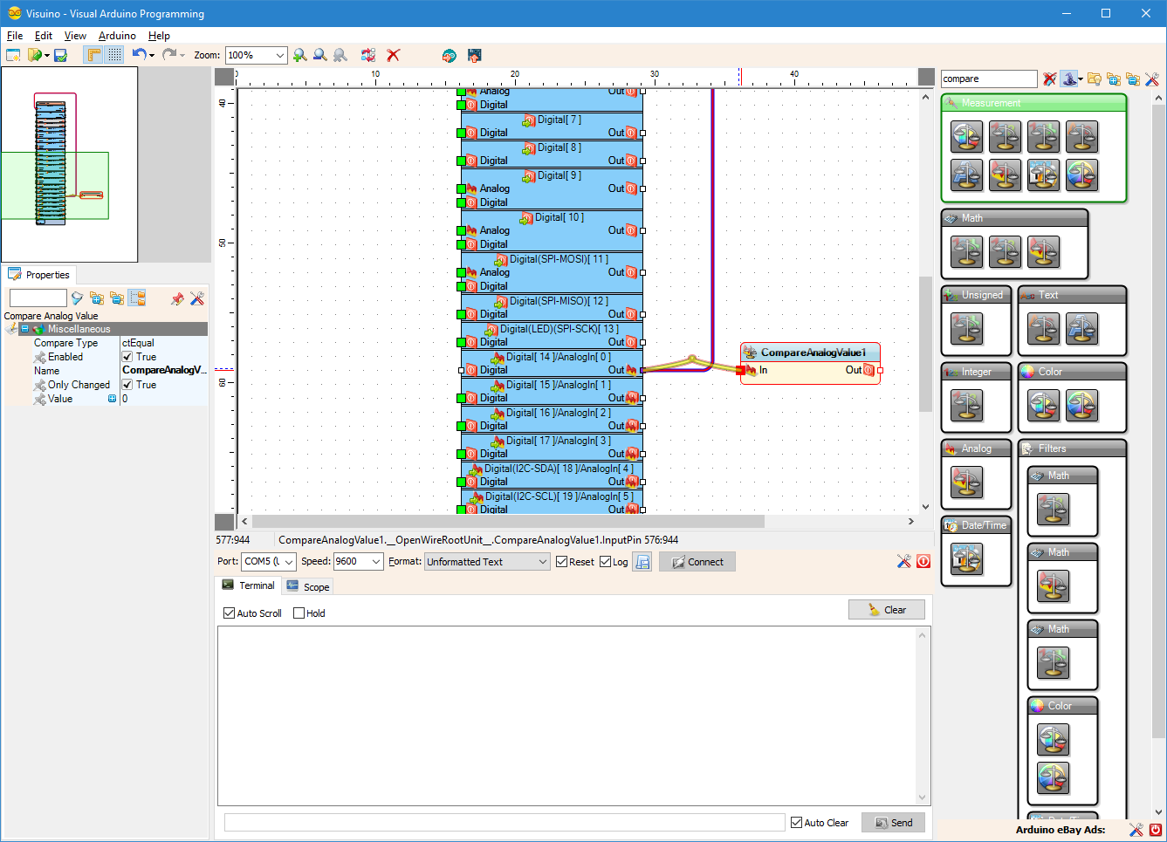
Task: Open the Help menu
Action: point(159,36)
